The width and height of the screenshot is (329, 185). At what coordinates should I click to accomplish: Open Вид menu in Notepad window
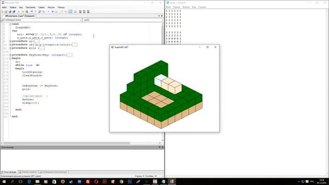[194, 7]
